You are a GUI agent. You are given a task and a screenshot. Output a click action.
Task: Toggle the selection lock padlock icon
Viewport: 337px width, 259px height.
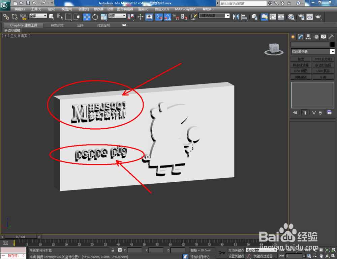point(113,250)
